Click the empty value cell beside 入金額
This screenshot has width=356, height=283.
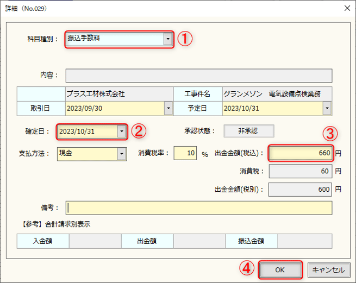95,241
